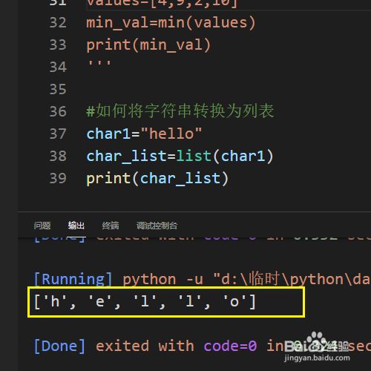
Task: Open the 调试控制台 tab
Action: point(157,226)
